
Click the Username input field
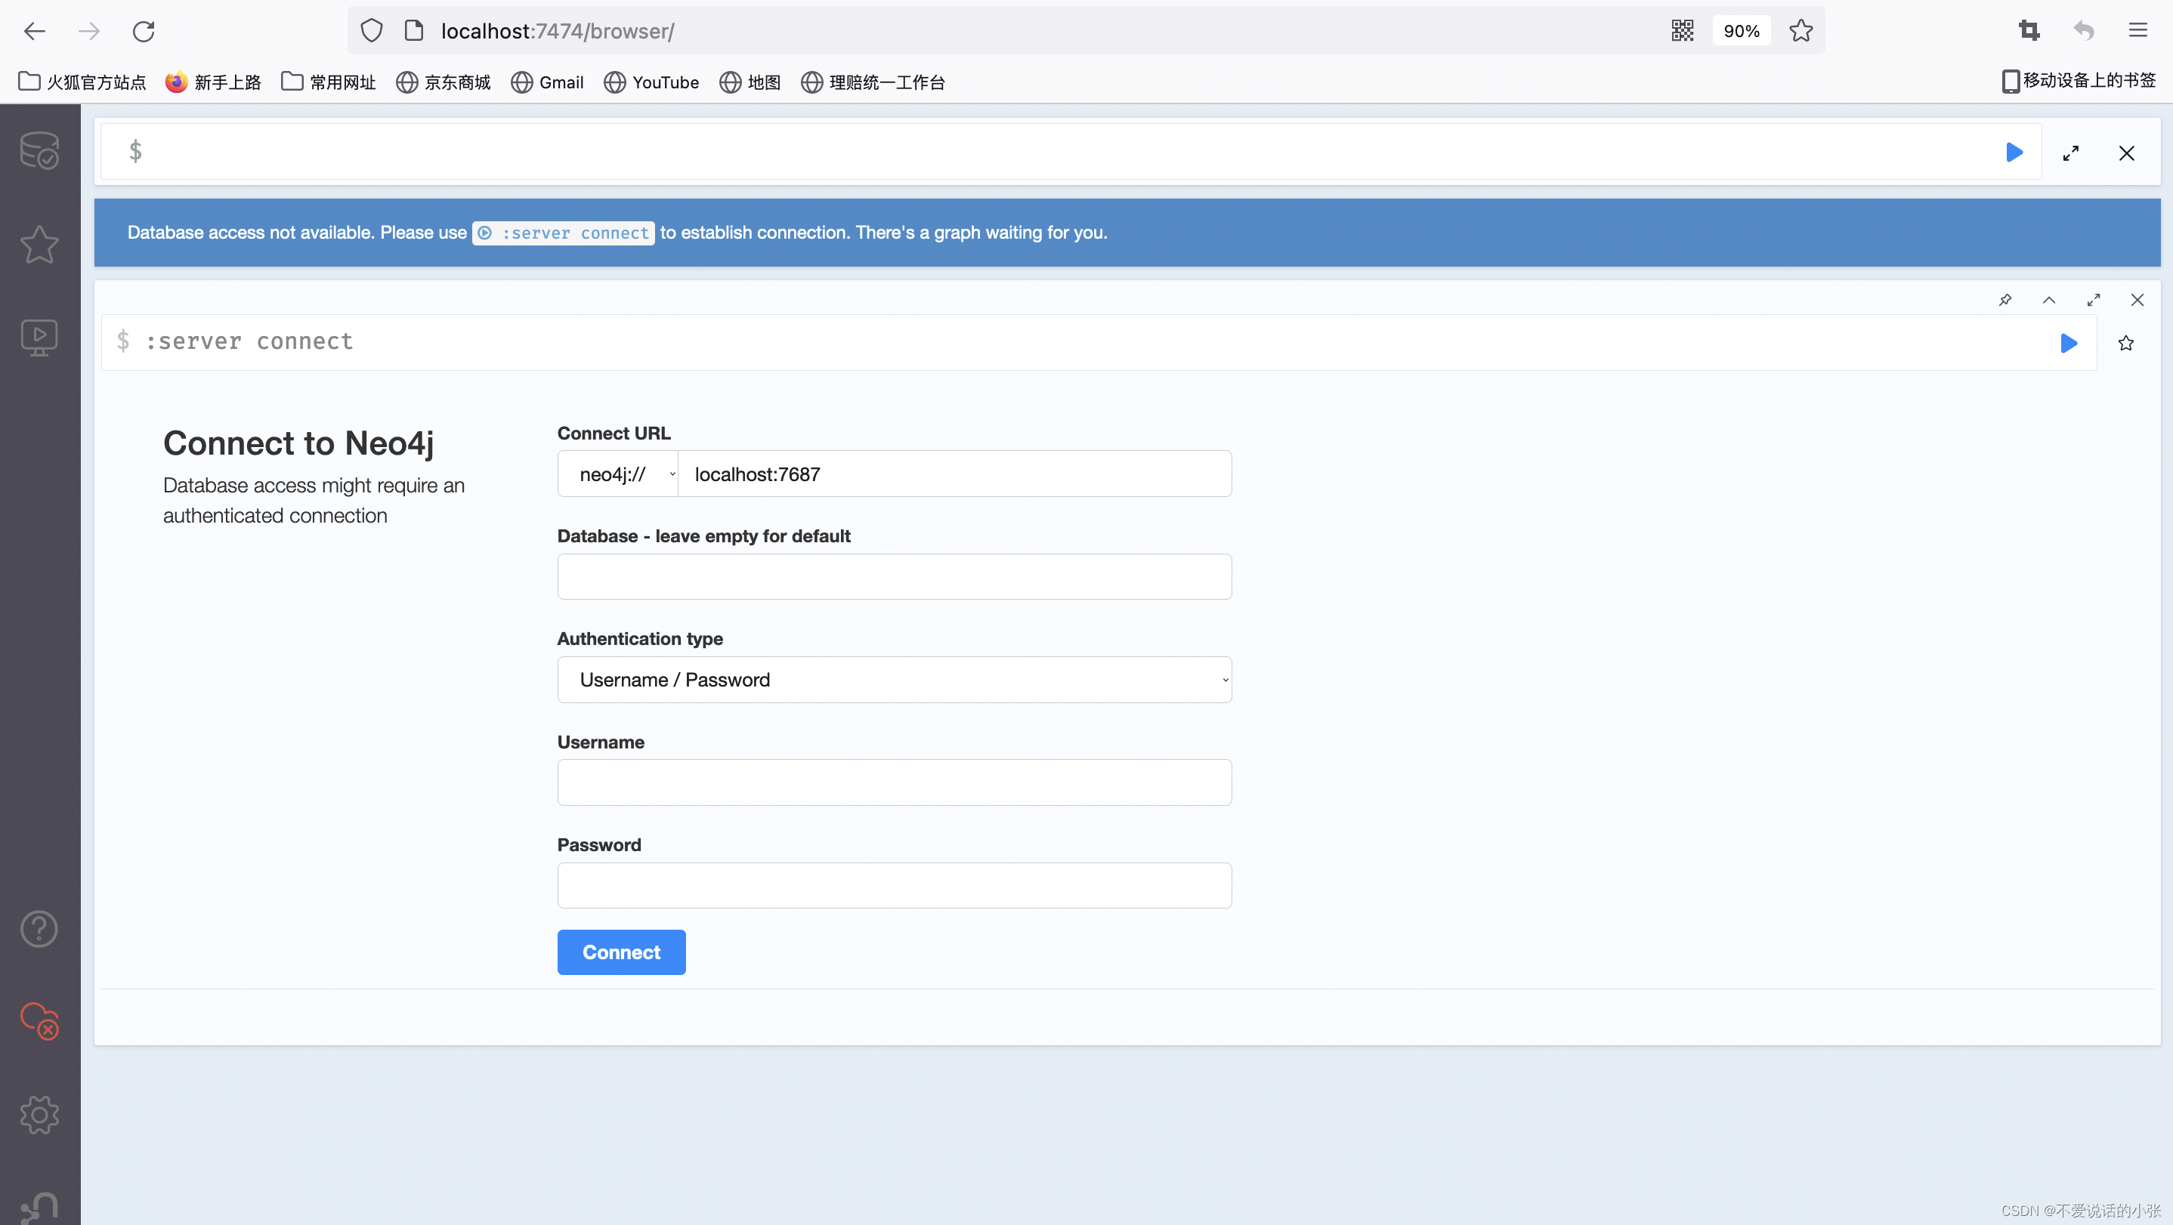[894, 782]
